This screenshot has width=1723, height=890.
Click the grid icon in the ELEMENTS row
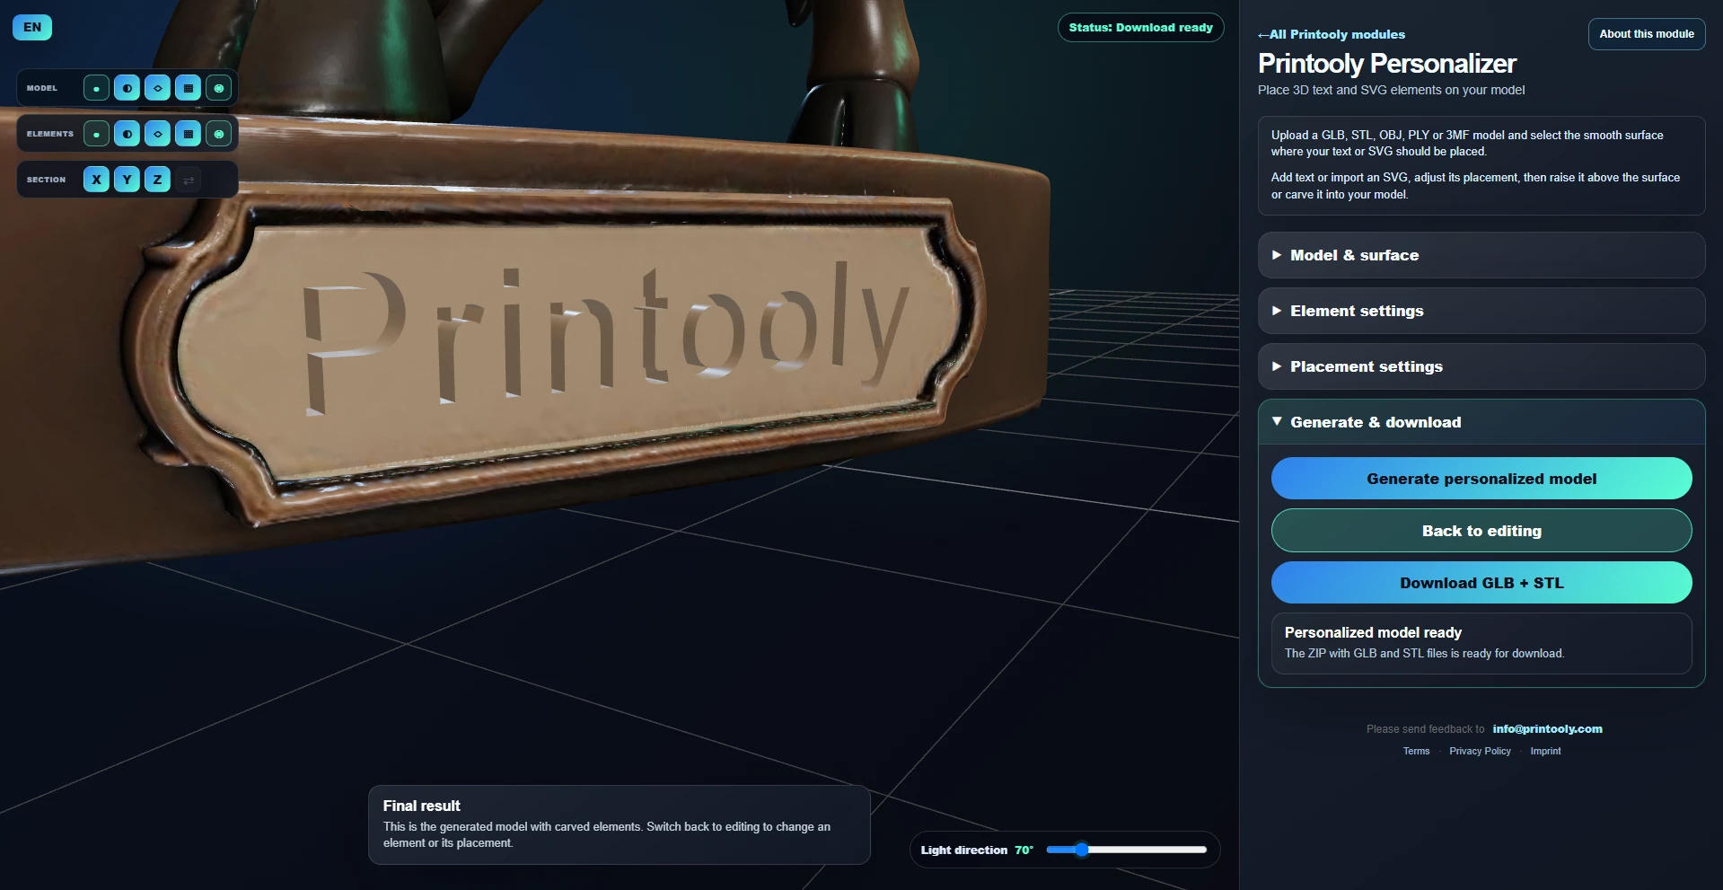point(188,134)
